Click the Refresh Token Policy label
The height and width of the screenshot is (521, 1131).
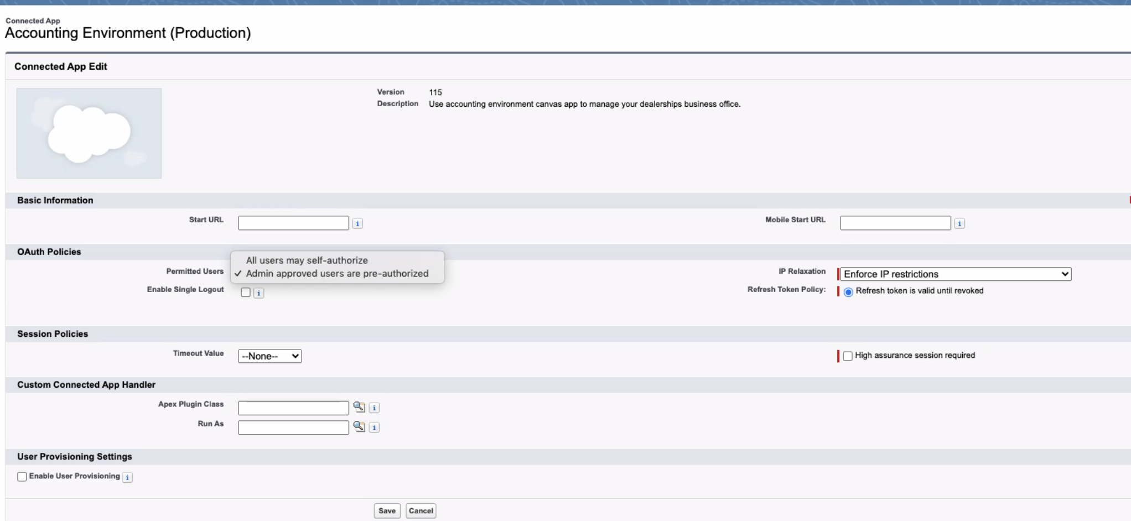tap(786, 289)
